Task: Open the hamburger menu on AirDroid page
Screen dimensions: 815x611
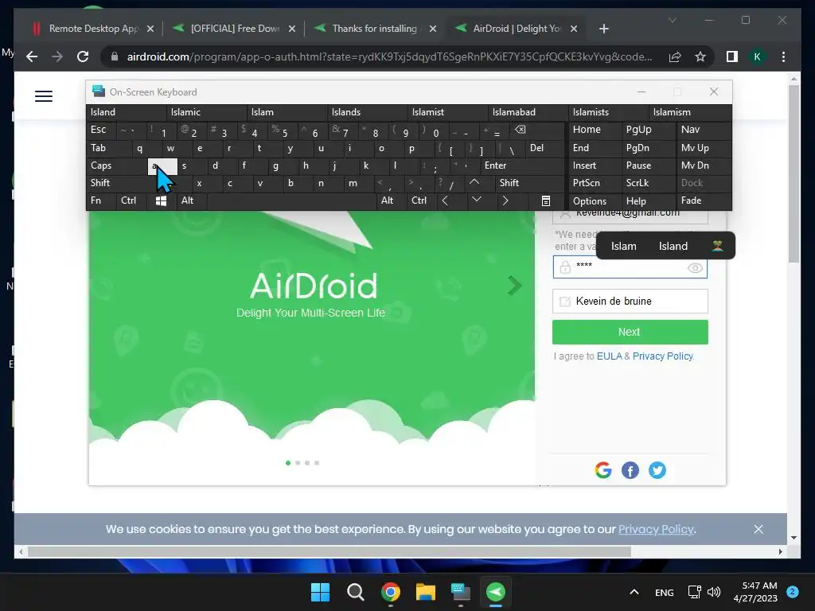Action: pos(44,96)
